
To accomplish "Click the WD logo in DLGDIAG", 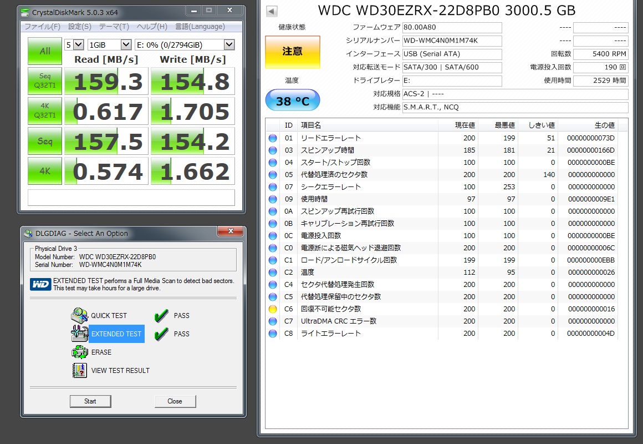I will pos(40,284).
